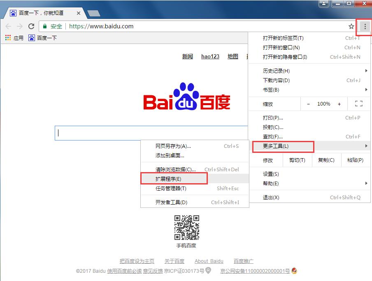This screenshot has height=281, width=372.
Task: Click the 新闻 news link
Action: tap(188, 56)
